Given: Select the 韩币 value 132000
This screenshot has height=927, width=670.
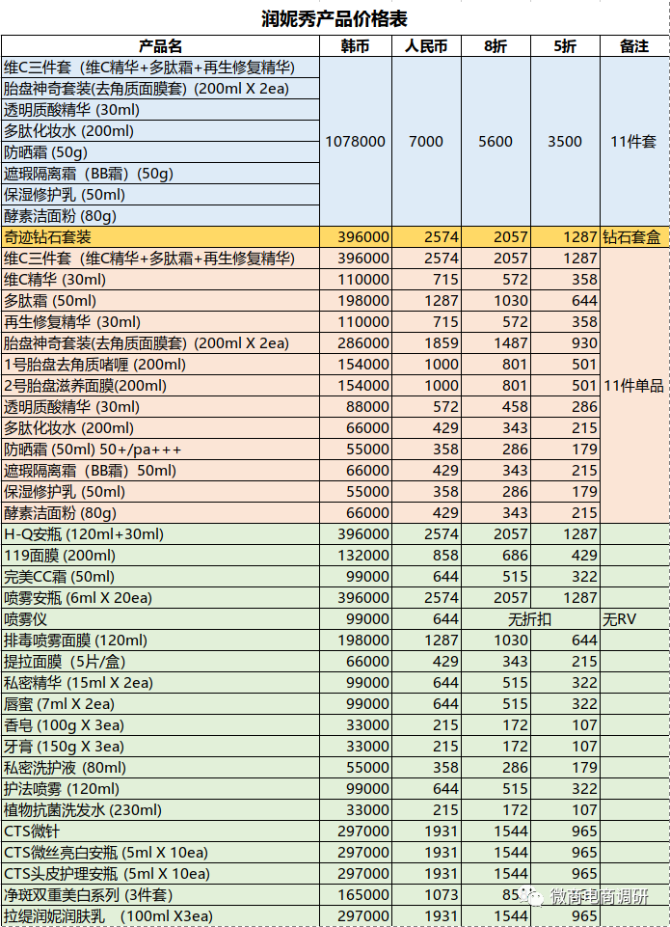Looking at the screenshot, I should [x=355, y=556].
